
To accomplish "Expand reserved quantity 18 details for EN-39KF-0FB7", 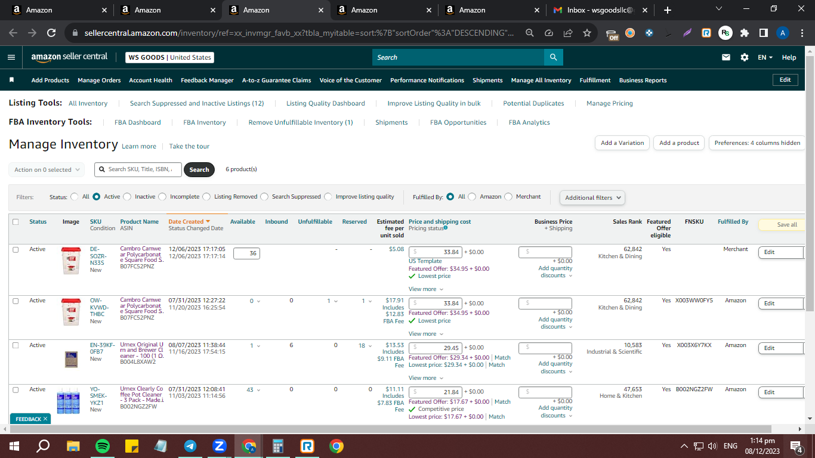I will [x=364, y=345].
